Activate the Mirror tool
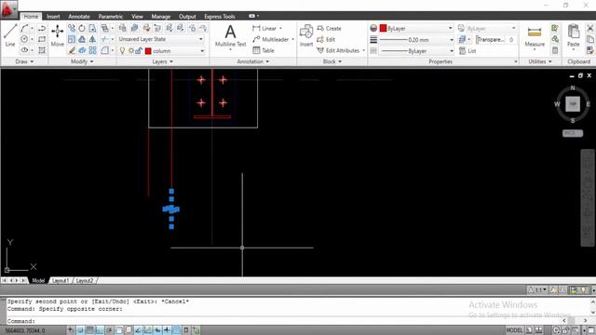This screenshot has width=596, height=335. tap(92, 39)
